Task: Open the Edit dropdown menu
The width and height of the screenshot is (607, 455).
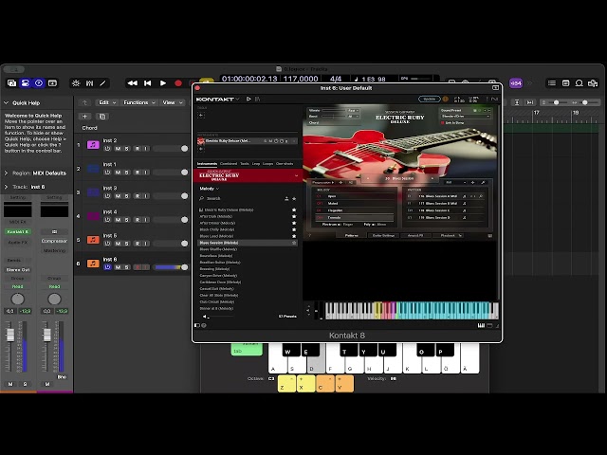Action: point(107,102)
